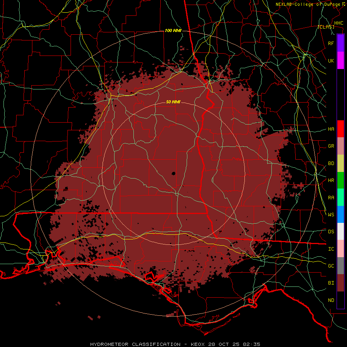This screenshot has height=347, width=347.
Task: Click the BI dark red legend swatch
Action: [340, 283]
